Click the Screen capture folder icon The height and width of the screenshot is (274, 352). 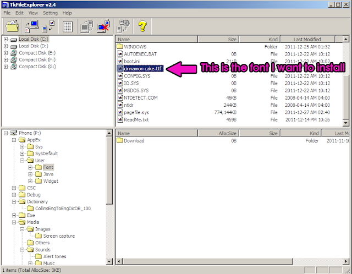tap(38, 235)
